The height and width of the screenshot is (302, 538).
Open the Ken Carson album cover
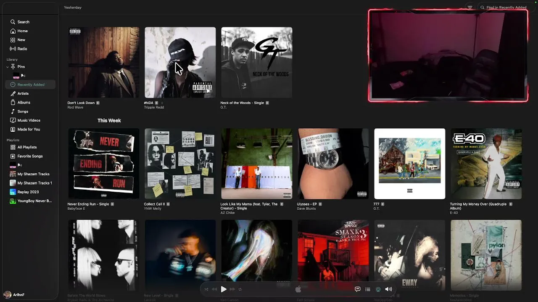coord(257,255)
